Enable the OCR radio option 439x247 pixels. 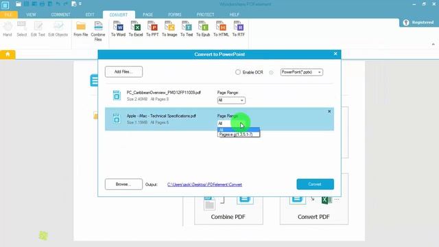coord(238,72)
